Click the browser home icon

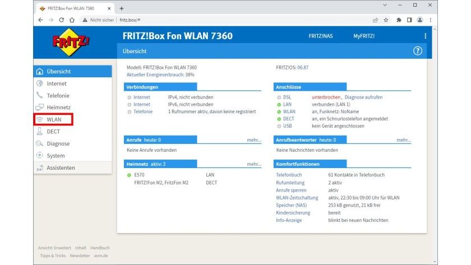tap(72, 20)
